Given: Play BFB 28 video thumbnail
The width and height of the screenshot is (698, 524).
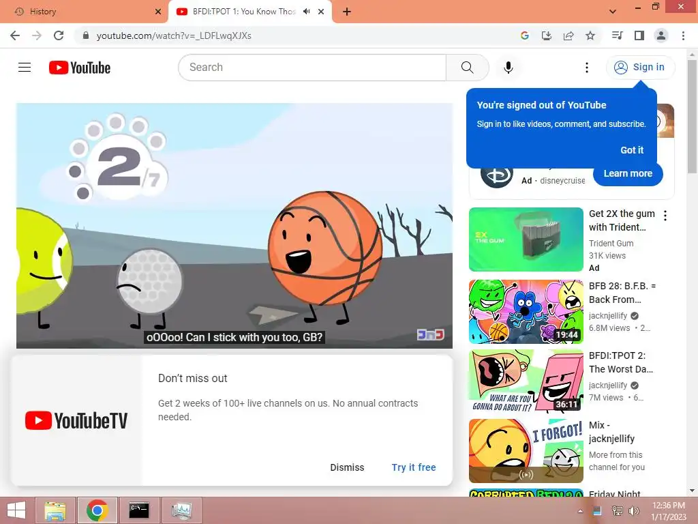Looking at the screenshot, I should coord(526,311).
